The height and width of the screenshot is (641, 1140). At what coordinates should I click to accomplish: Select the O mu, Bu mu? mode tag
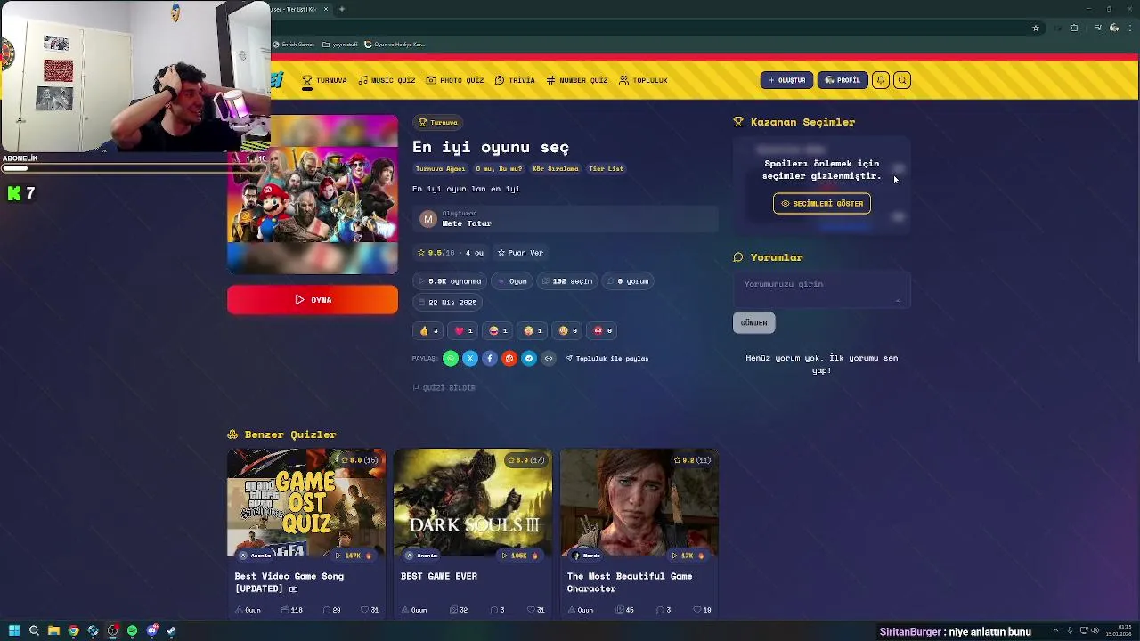[x=499, y=168]
